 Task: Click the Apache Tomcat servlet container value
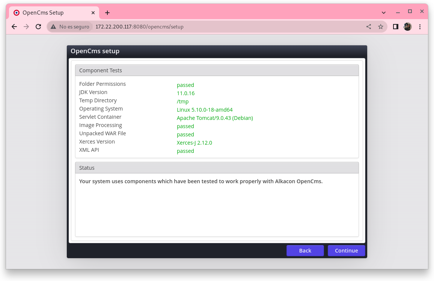pyautogui.click(x=215, y=118)
